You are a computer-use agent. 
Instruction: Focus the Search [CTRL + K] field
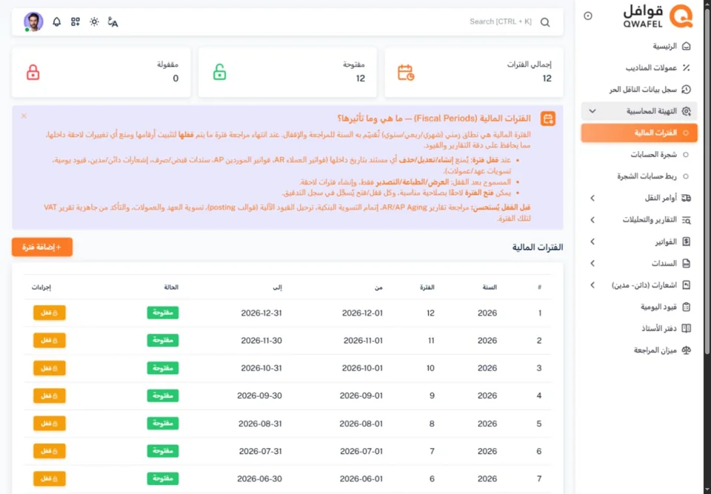point(500,21)
